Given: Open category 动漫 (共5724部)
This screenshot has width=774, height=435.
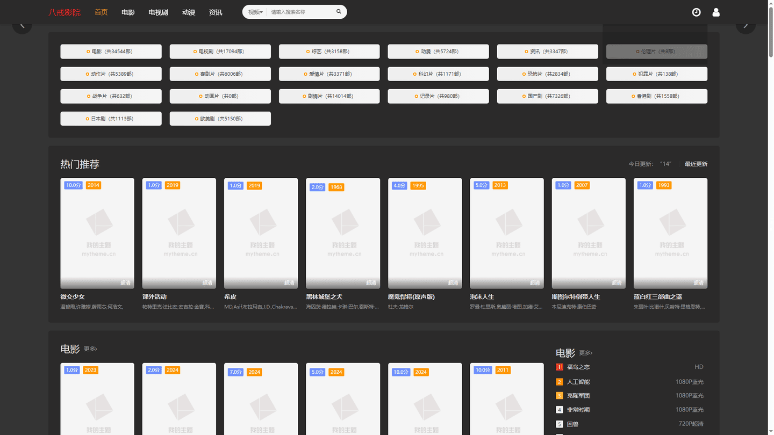Looking at the screenshot, I should click(439, 52).
